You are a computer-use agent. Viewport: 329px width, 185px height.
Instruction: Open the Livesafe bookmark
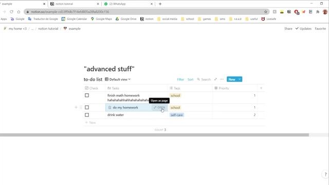(269, 19)
